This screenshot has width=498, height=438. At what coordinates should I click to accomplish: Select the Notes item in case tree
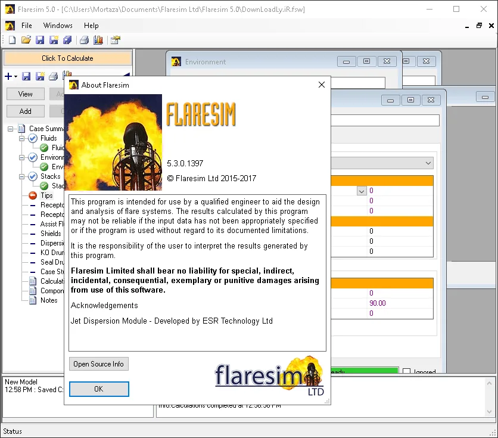(49, 300)
